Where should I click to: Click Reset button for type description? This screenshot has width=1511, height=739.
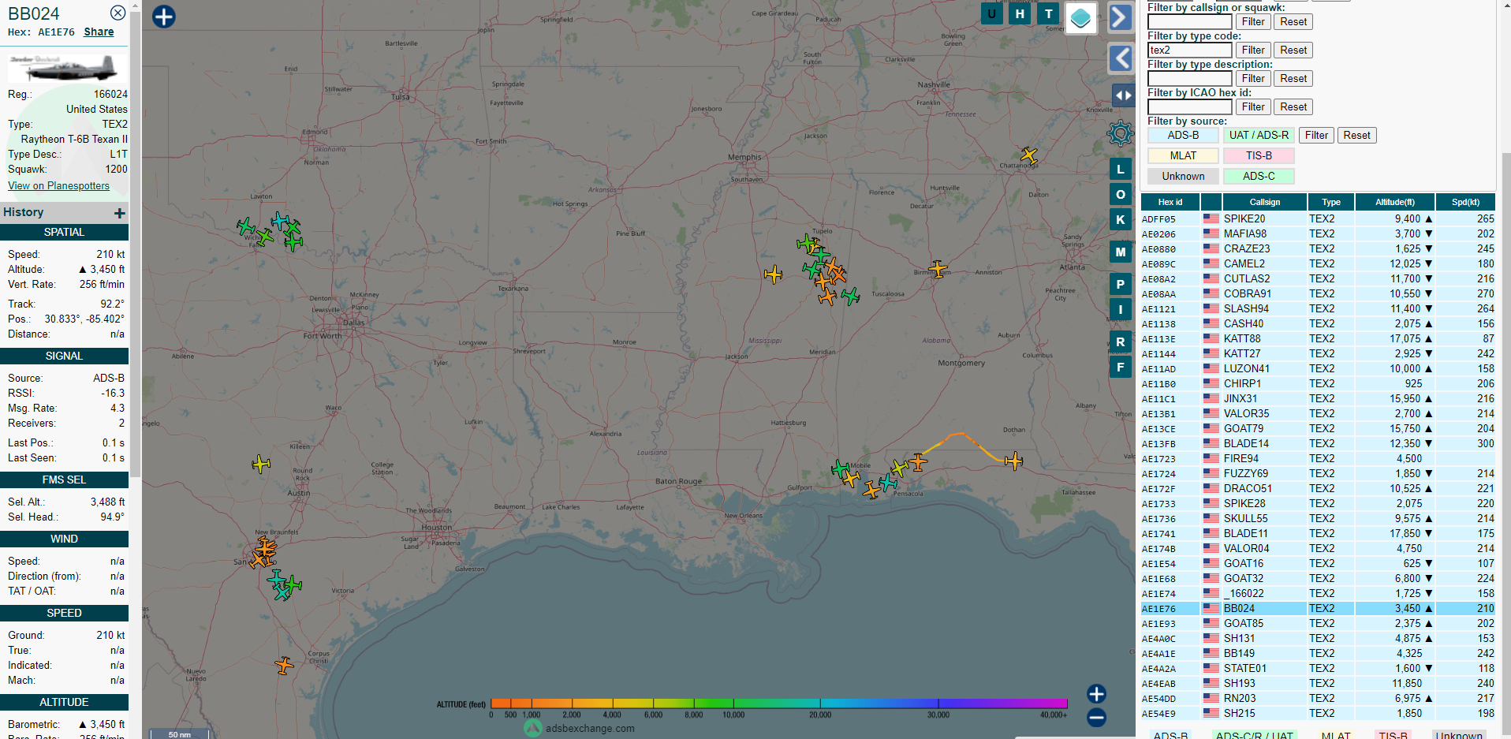point(1293,79)
